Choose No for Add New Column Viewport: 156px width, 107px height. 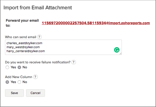tap(19, 82)
